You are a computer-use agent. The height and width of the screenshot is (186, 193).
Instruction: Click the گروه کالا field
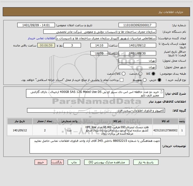click(x=96, y=110)
